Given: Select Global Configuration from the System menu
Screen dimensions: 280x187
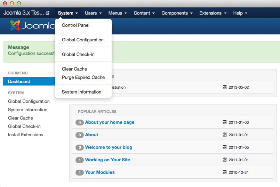Looking at the screenshot, I should pyautogui.click(x=83, y=40).
